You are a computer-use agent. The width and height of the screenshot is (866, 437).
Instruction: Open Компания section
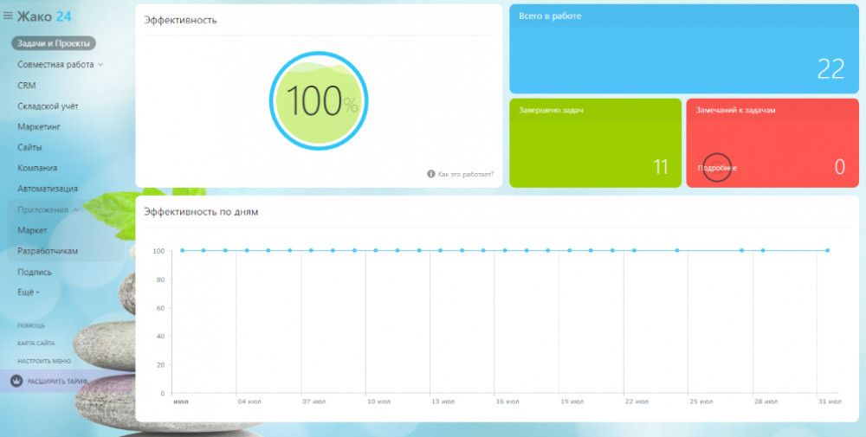click(37, 168)
